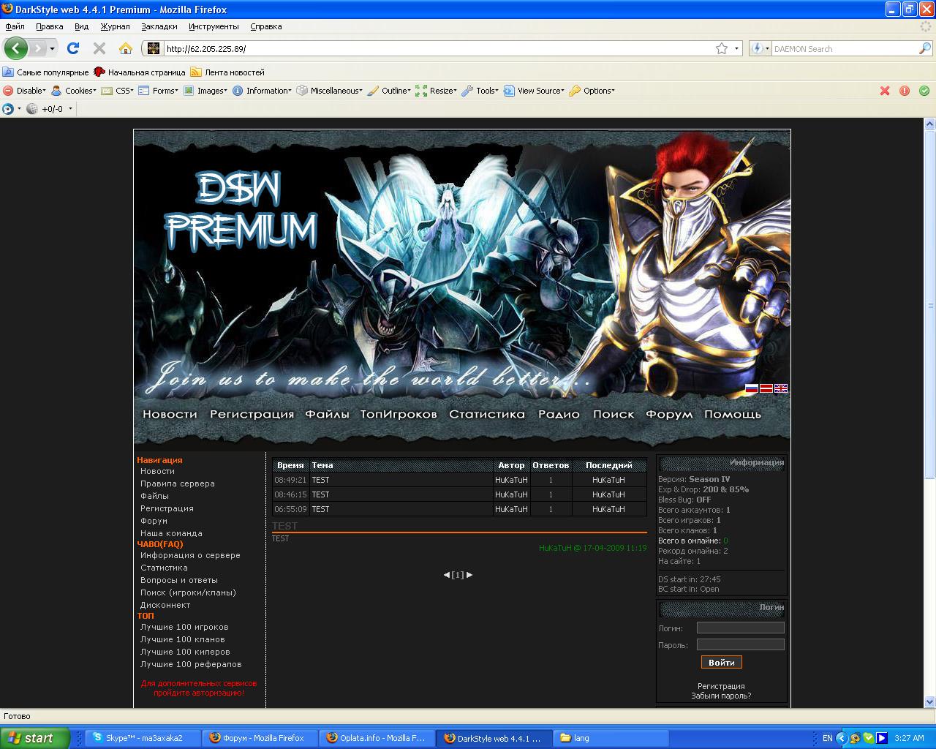Image resolution: width=936 pixels, height=749 pixels.
Task: Switch the site language to Latvian flag
Action: pyautogui.click(x=766, y=388)
